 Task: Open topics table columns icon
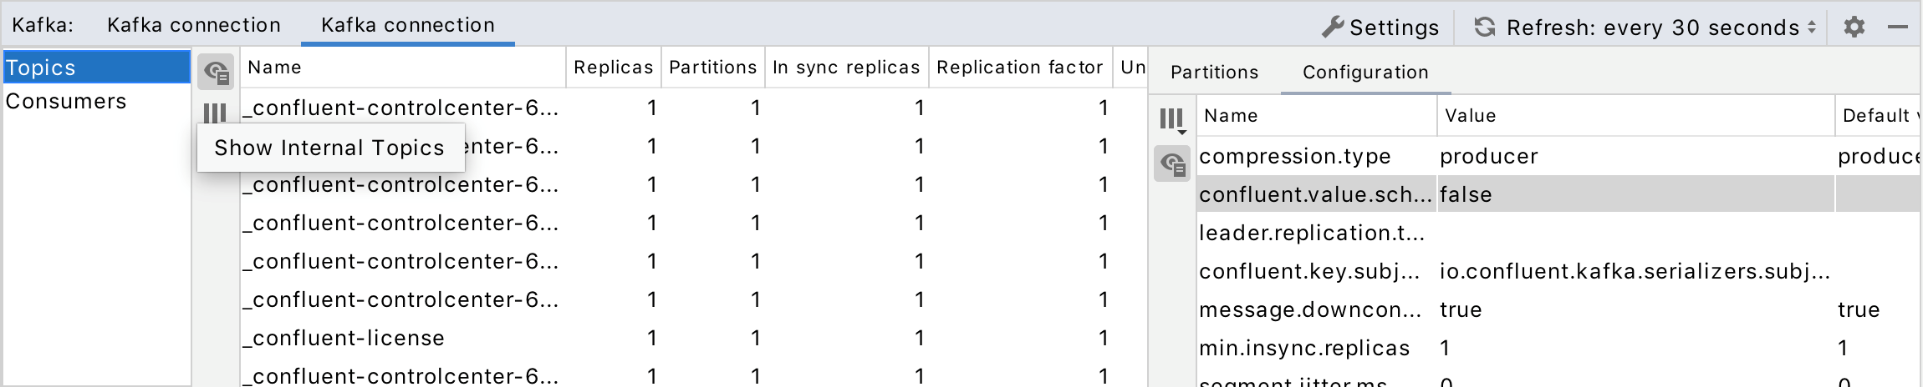click(x=215, y=113)
